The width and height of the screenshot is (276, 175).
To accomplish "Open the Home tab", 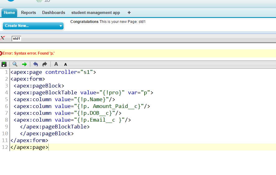I will click(x=9, y=13).
